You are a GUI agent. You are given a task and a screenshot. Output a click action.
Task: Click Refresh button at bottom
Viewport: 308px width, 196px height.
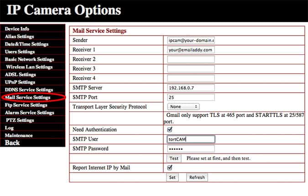pos(197,177)
